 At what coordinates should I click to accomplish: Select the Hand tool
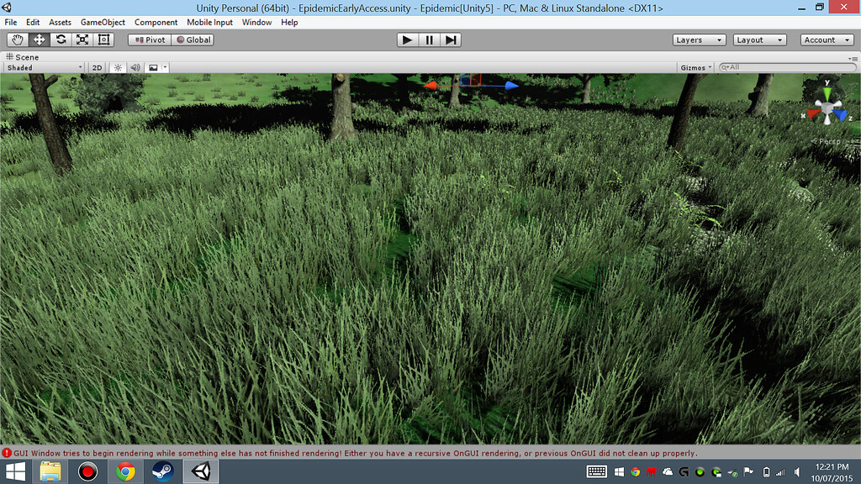16,39
